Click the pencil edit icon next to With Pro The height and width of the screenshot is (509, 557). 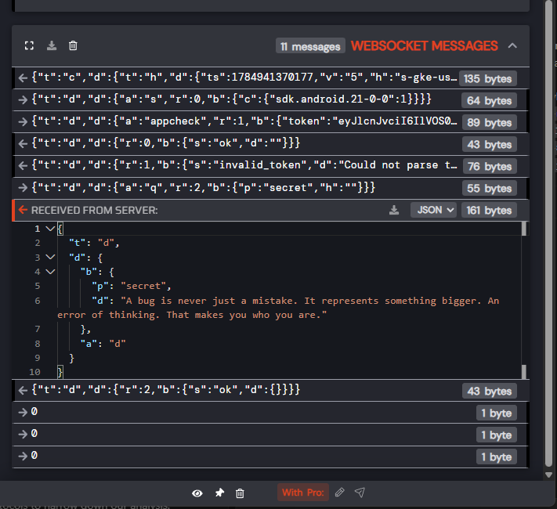pyautogui.click(x=339, y=493)
